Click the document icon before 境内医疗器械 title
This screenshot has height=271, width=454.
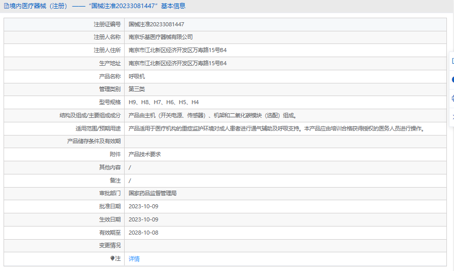[7, 6]
